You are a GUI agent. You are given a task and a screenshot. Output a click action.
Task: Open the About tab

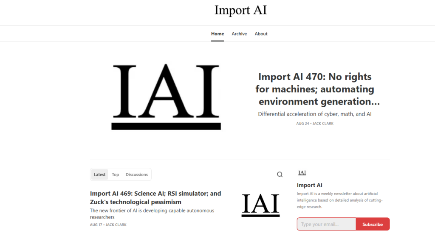261,34
